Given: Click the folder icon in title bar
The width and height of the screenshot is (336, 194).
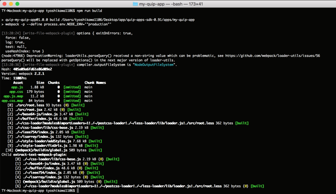Looking at the screenshot, I should 135,4.
